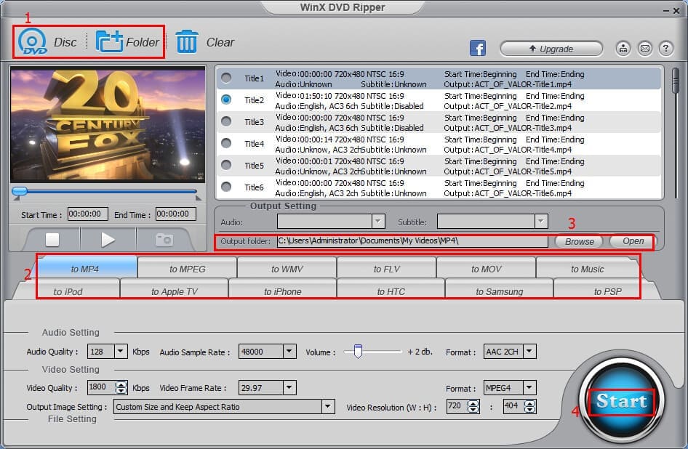
Task: Load a DVD using the Disc icon
Action: 33,41
